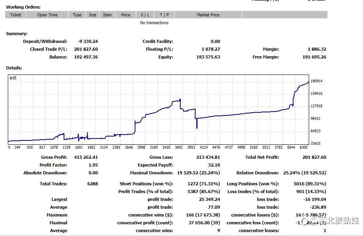Screen dimensions: 363x236
Task: Select largest loss trade value -16 199.04
Action: 315,199
